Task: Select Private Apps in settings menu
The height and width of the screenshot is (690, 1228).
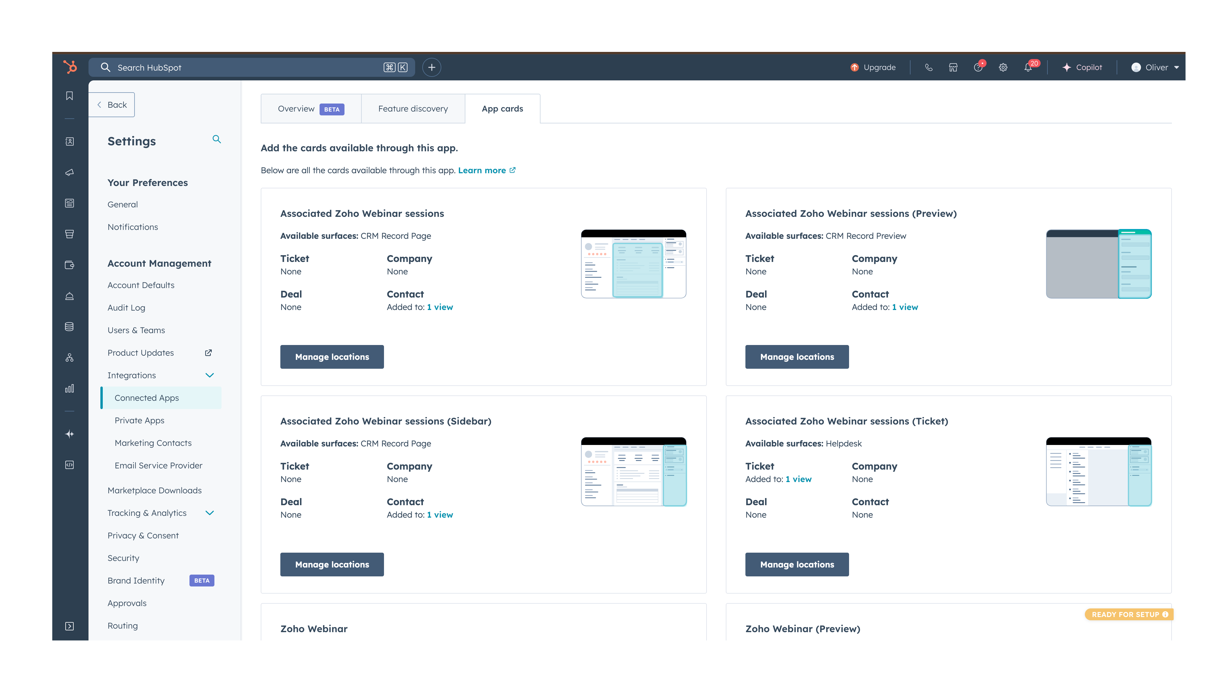Action: coord(139,420)
